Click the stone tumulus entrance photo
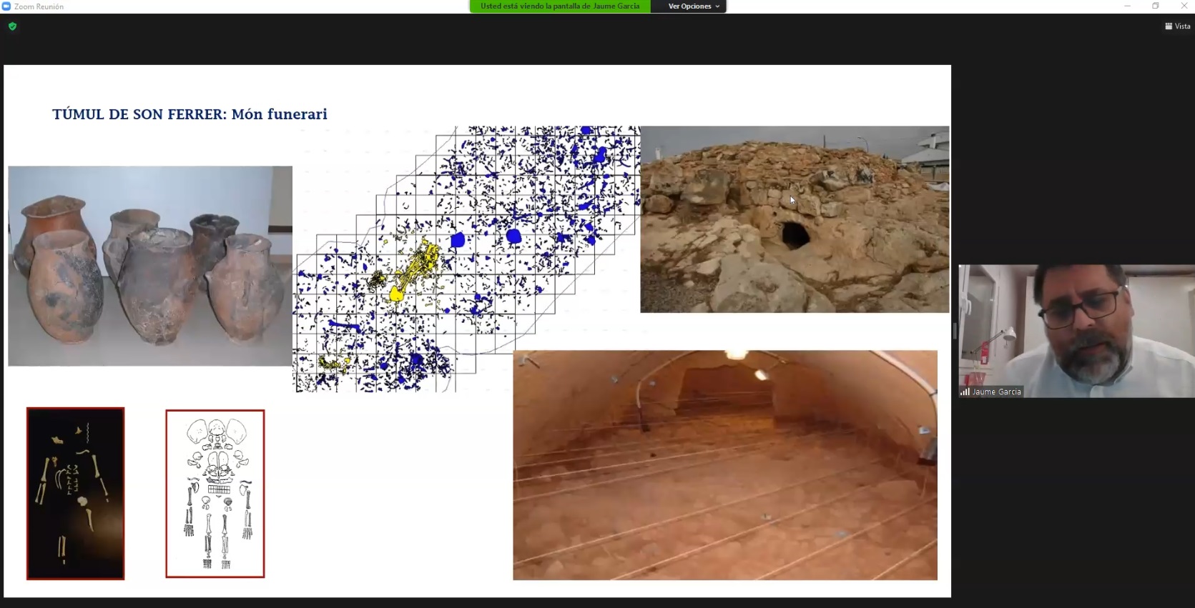The height and width of the screenshot is (608, 1195). (795, 219)
